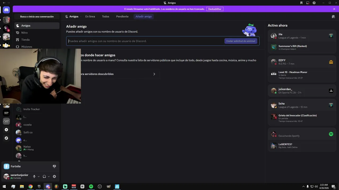Open OBS Studio from the taskbar
This screenshot has width=339, height=190.
[100, 186]
